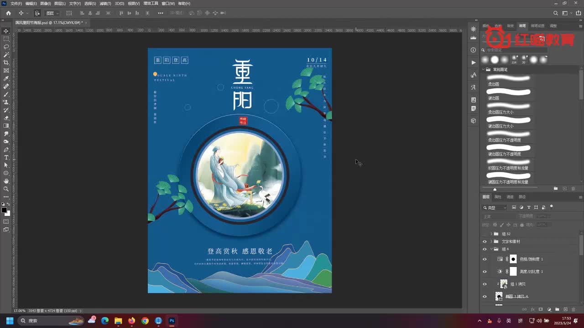
Task: Click the Home icon in options bar
Action: [8, 13]
